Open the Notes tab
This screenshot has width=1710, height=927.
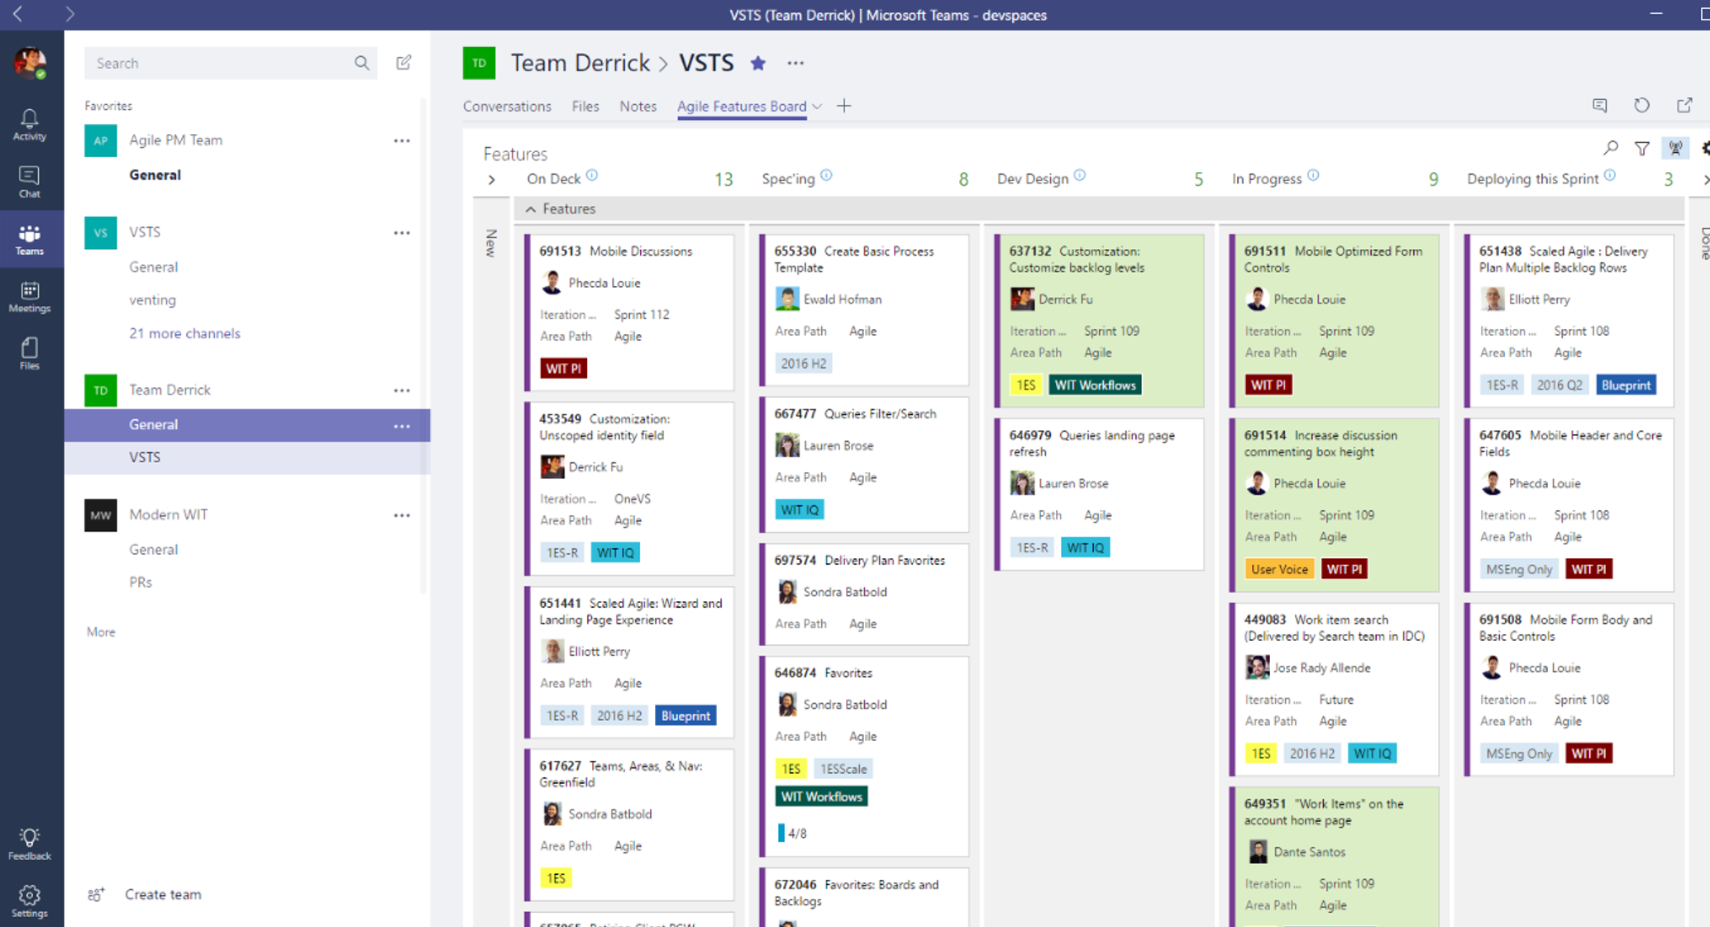click(x=637, y=106)
